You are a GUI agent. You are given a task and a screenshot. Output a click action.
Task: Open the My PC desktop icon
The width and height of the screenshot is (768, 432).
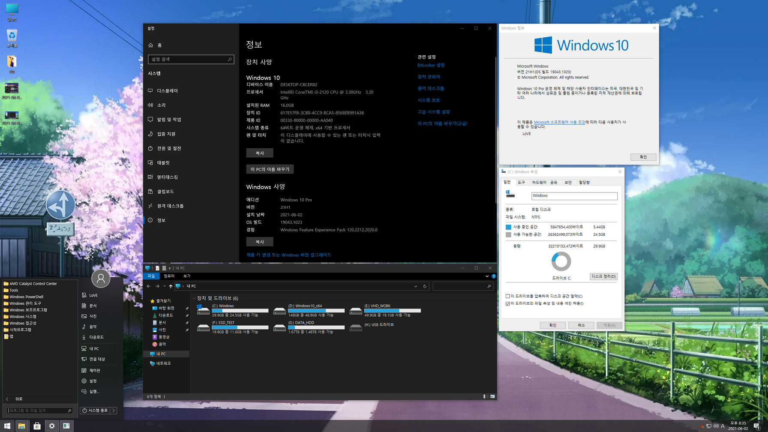click(12, 12)
